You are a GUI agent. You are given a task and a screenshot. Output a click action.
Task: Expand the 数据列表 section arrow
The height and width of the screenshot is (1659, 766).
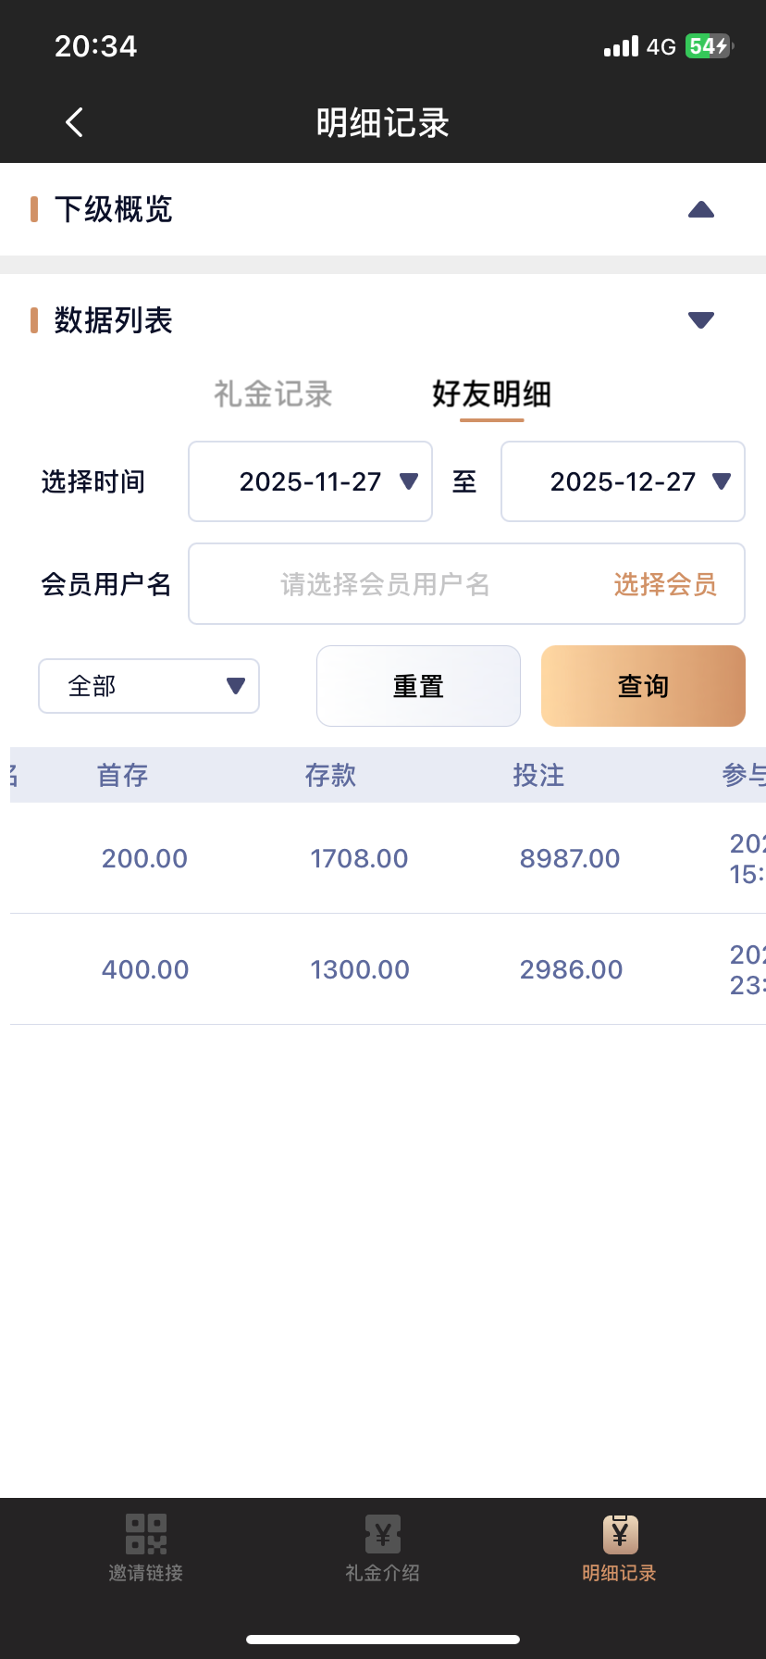click(700, 320)
